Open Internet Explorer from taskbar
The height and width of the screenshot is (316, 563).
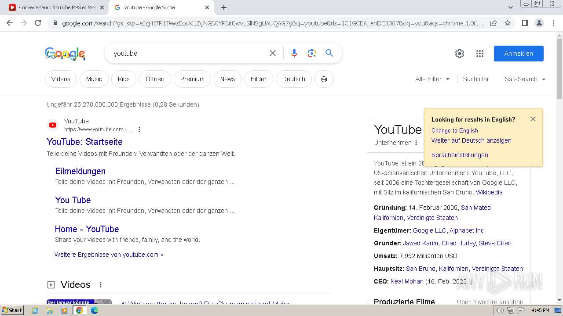pyautogui.click(x=35, y=310)
